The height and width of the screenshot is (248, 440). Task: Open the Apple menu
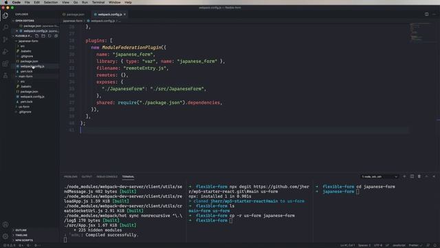tap(6, 2)
